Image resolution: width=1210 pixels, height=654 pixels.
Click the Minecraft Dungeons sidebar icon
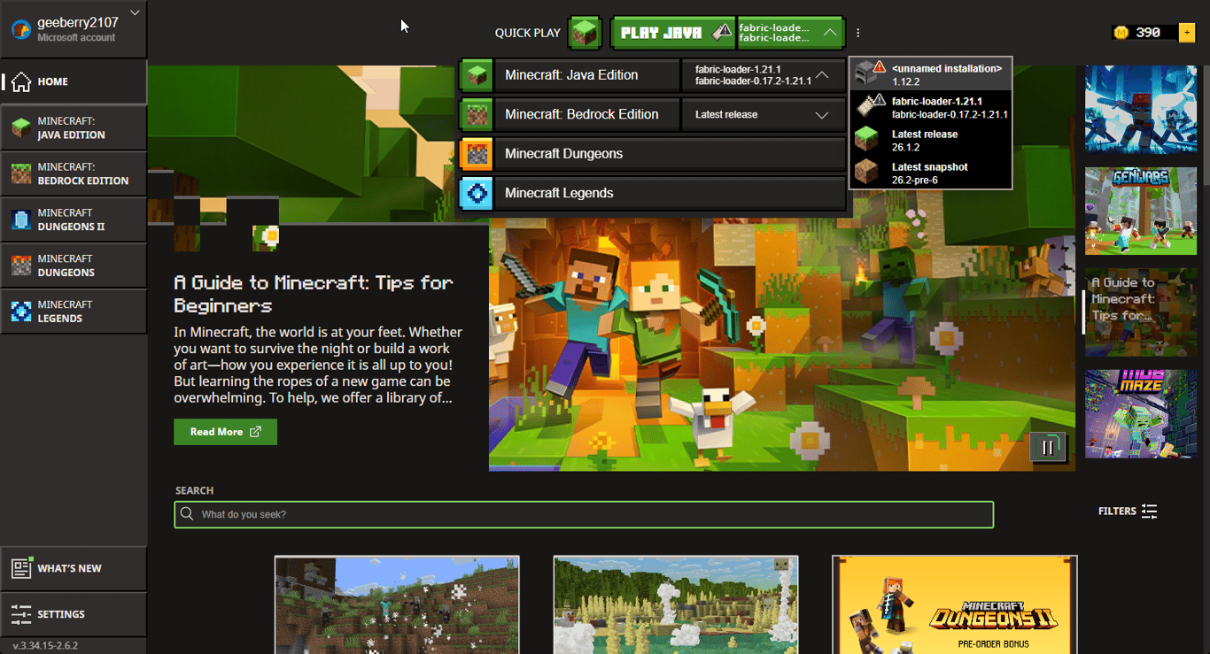(x=21, y=265)
